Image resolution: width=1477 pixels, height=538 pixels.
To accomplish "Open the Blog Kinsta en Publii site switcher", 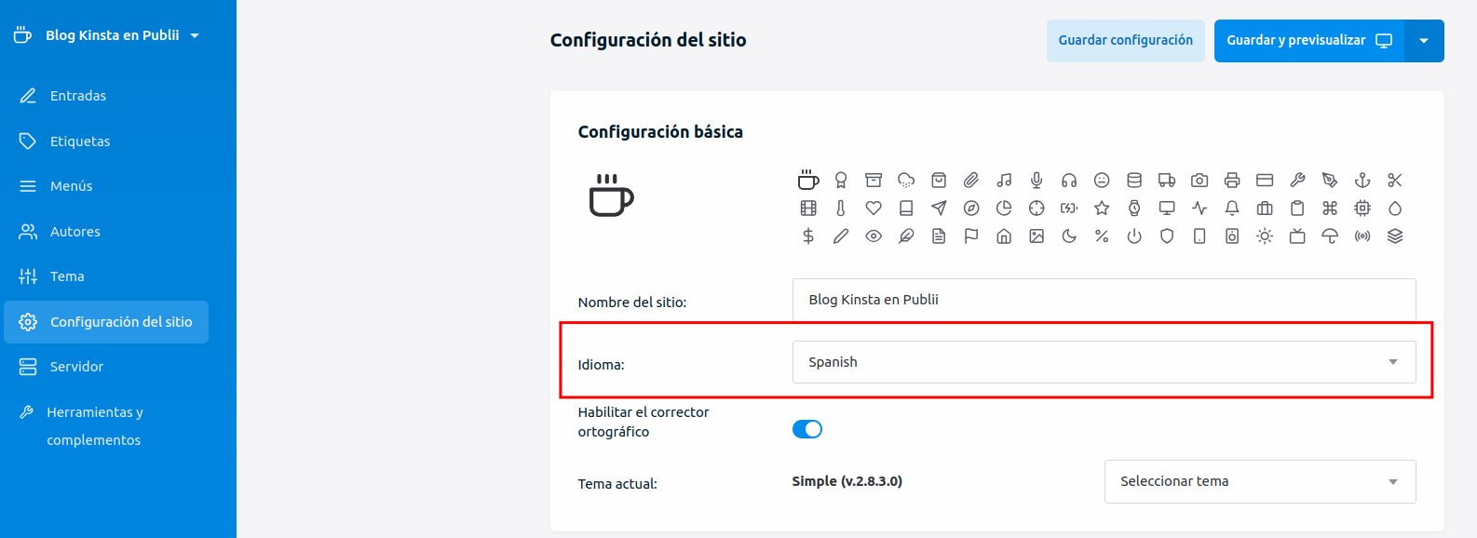I will pos(106,35).
